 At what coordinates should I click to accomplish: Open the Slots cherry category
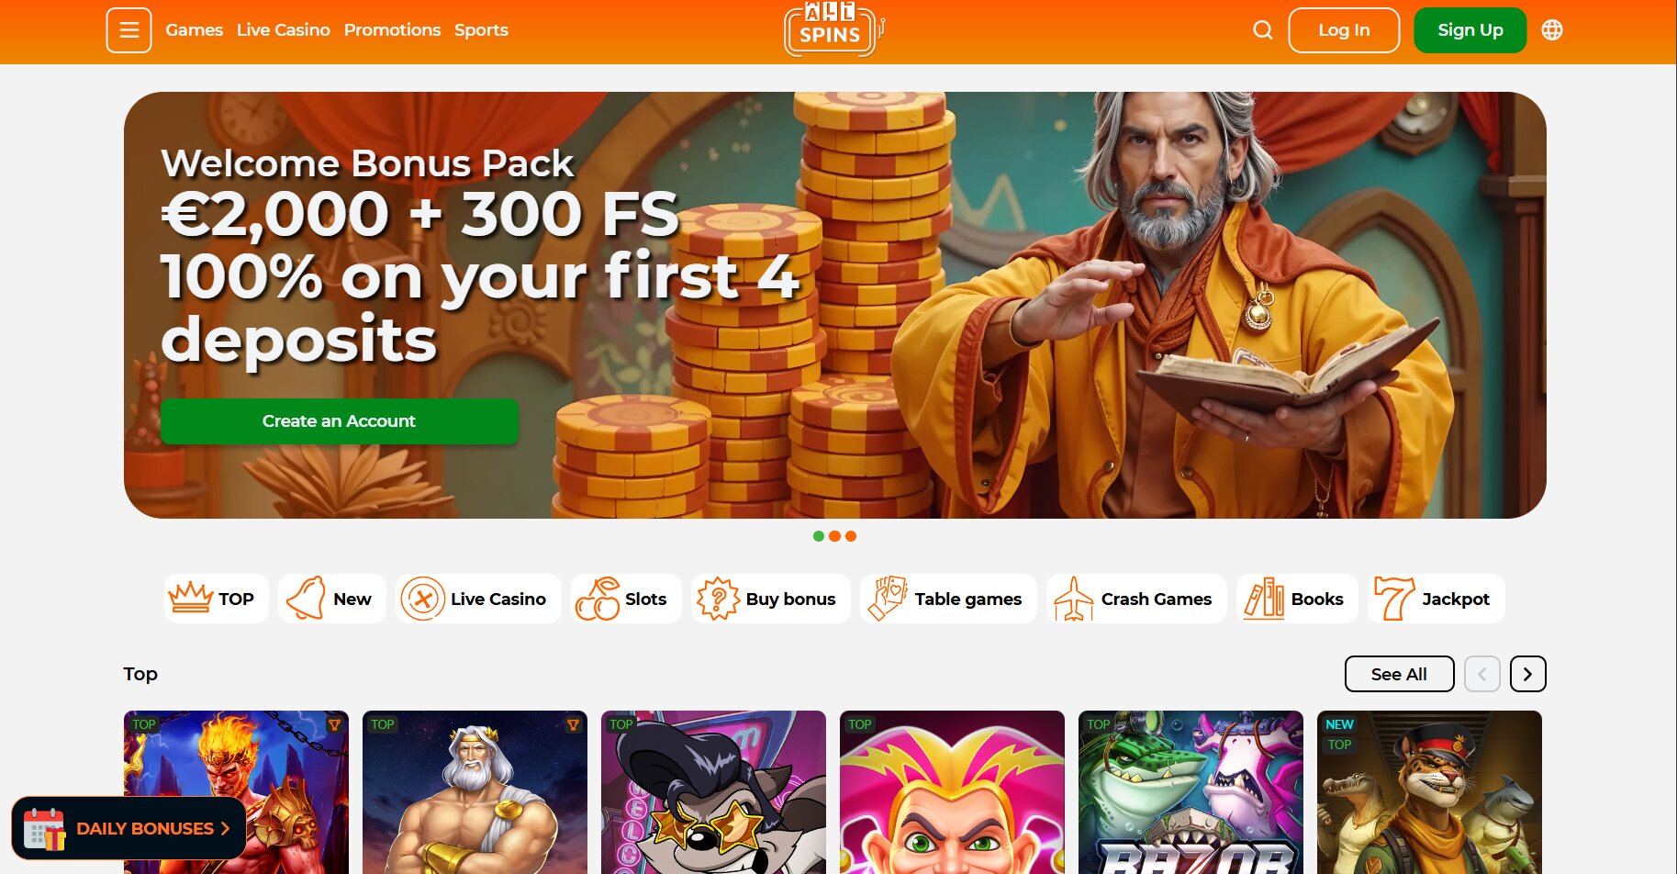point(626,599)
